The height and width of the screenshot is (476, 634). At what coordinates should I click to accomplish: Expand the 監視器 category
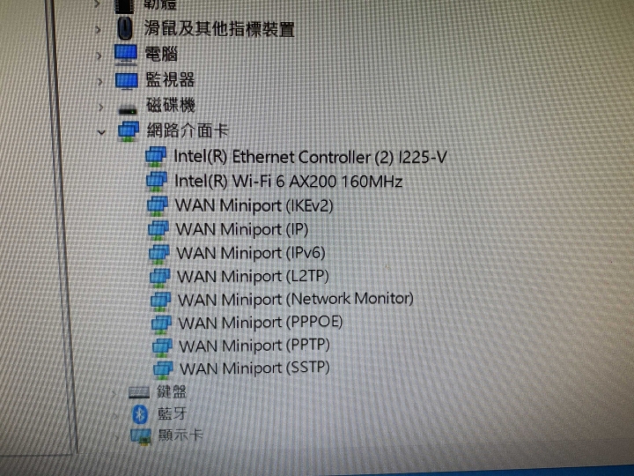tap(100, 81)
